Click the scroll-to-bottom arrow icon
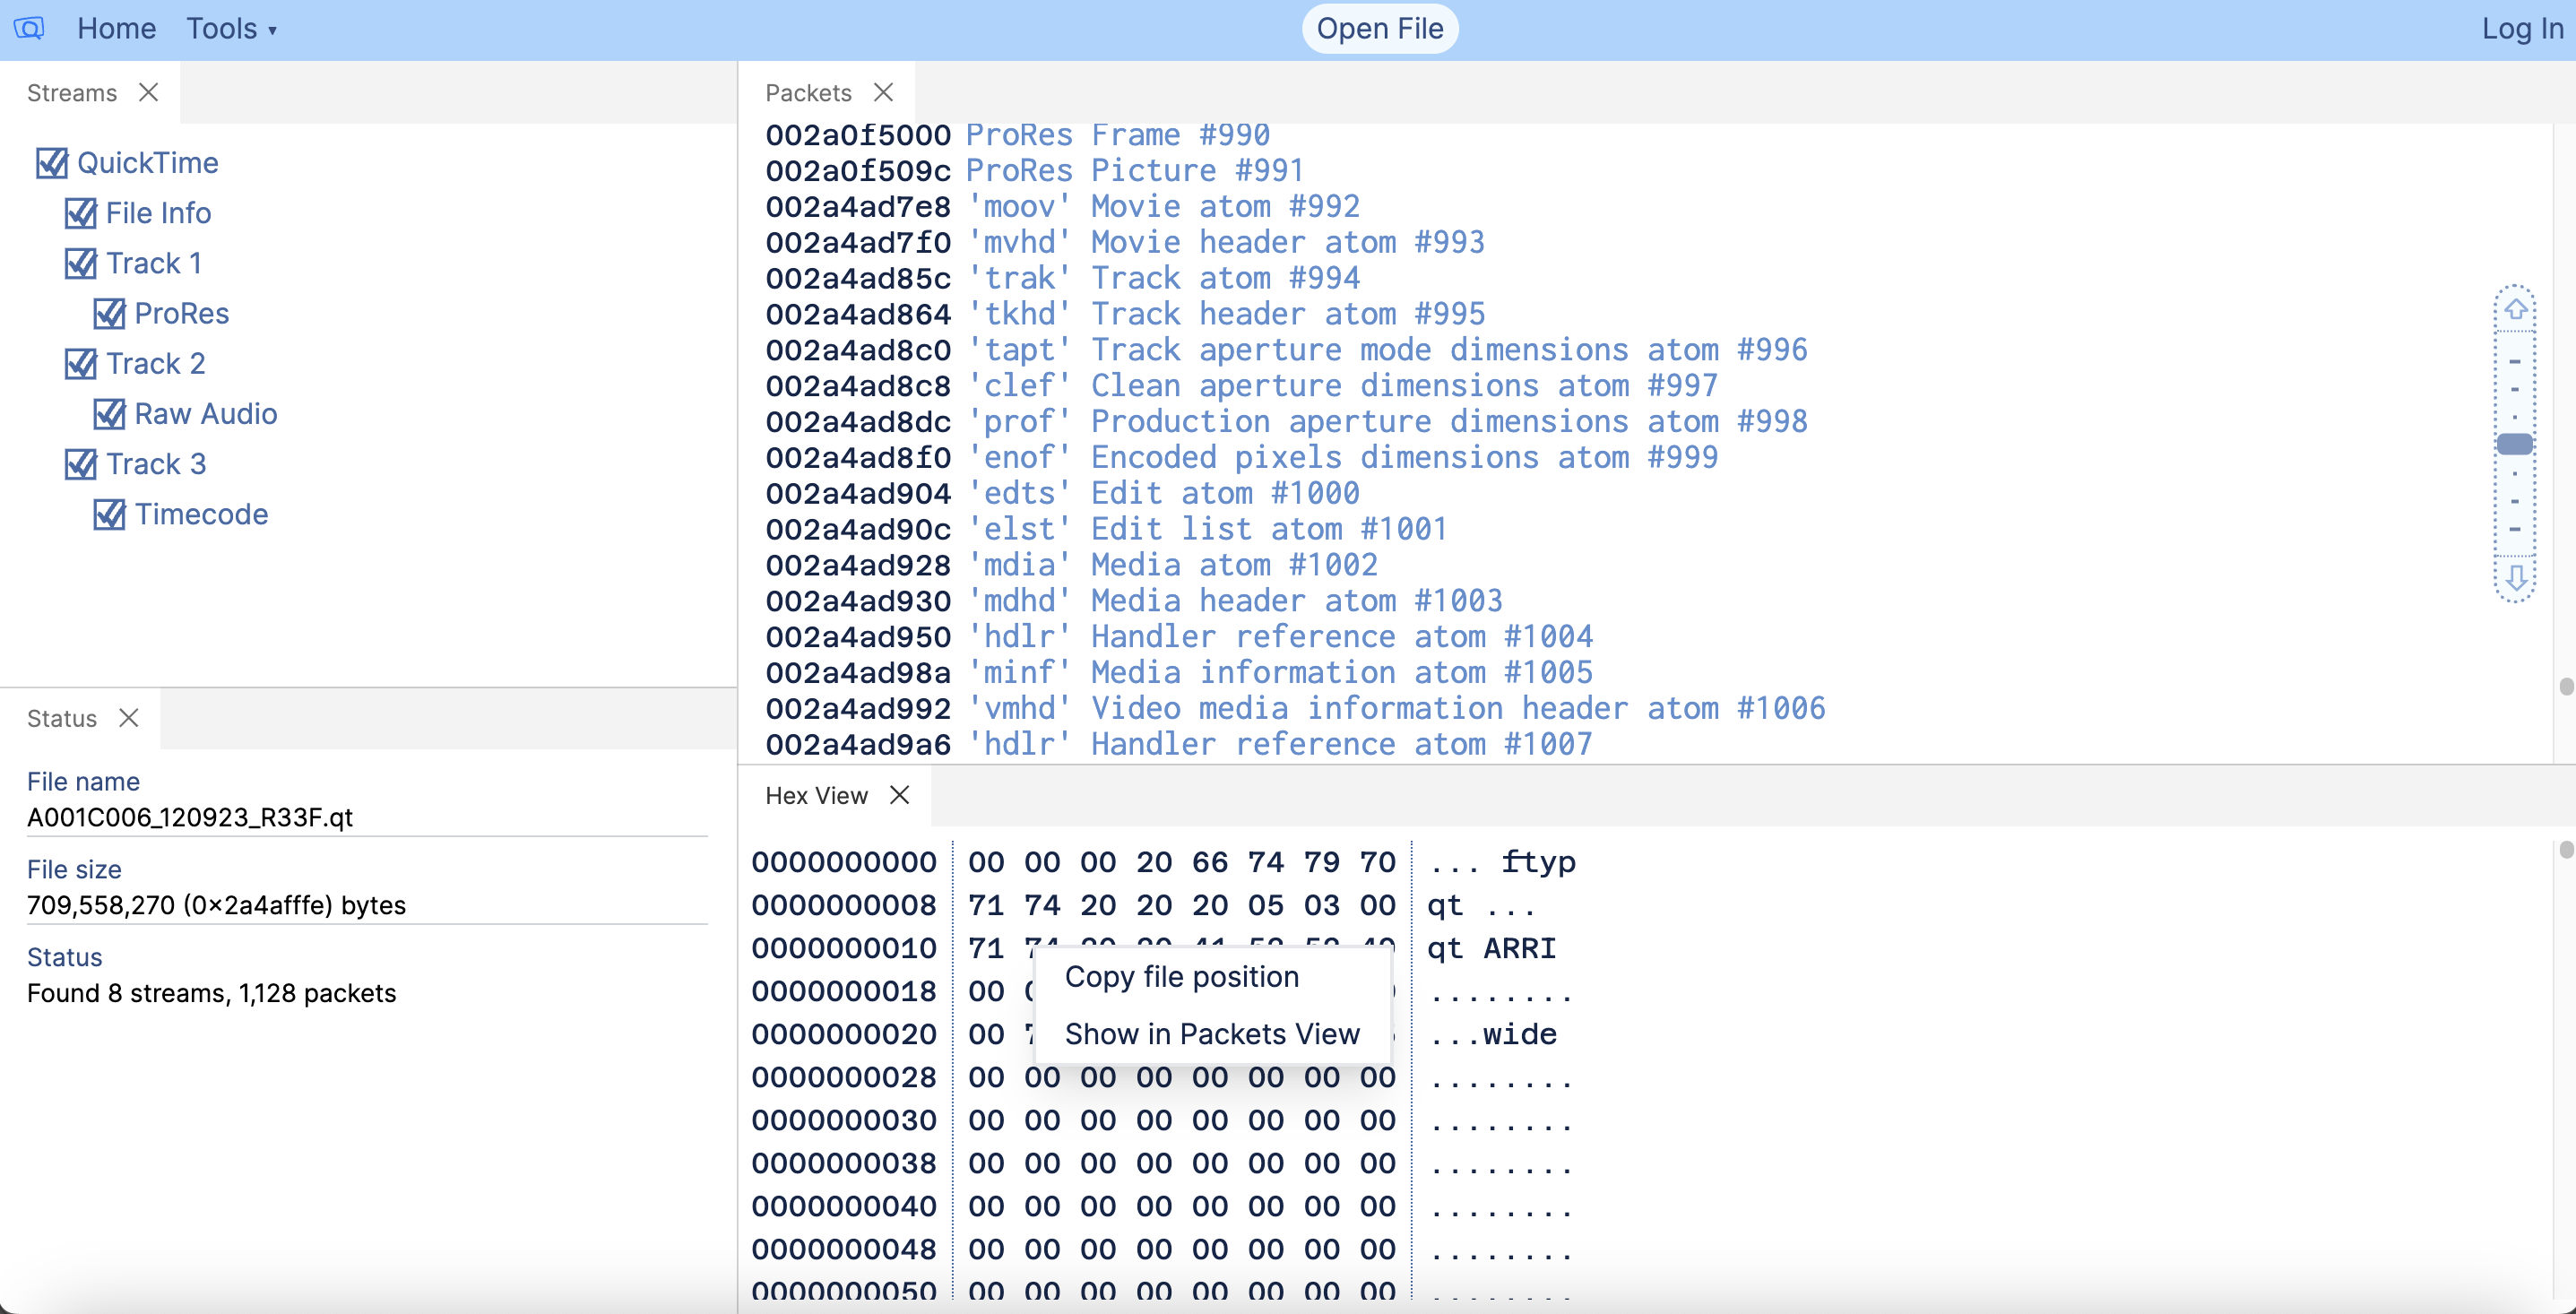The image size is (2576, 1314). (x=2518, y=578)
